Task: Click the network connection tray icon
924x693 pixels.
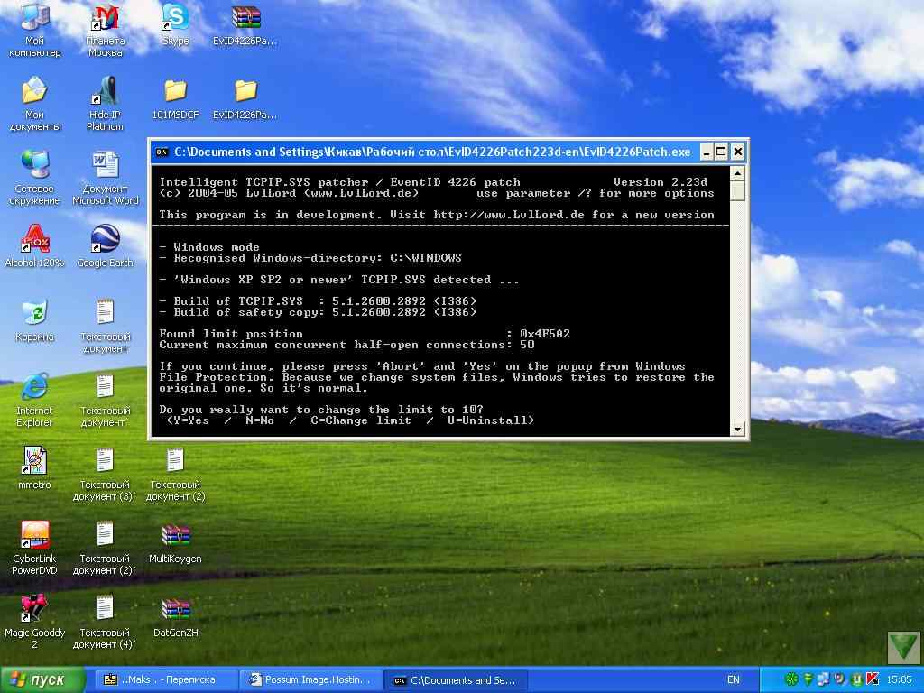Action: 825,679
